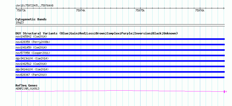Click the dgv3413n100 (Coe2014) label

coord(32,58)
